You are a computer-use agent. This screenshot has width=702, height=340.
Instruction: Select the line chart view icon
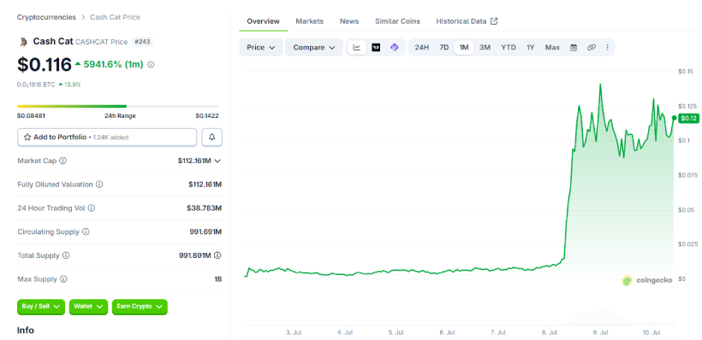357,47
